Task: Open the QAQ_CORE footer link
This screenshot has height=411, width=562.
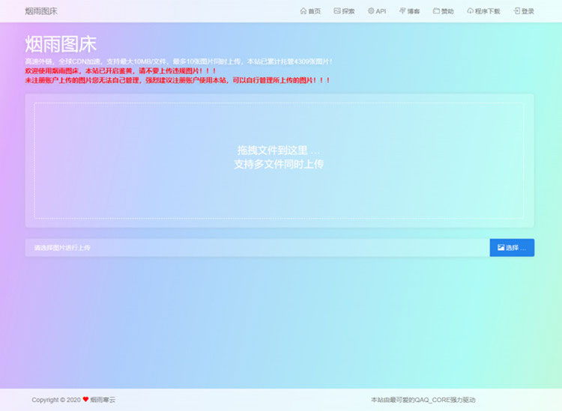Action: [x=432, y=400]
